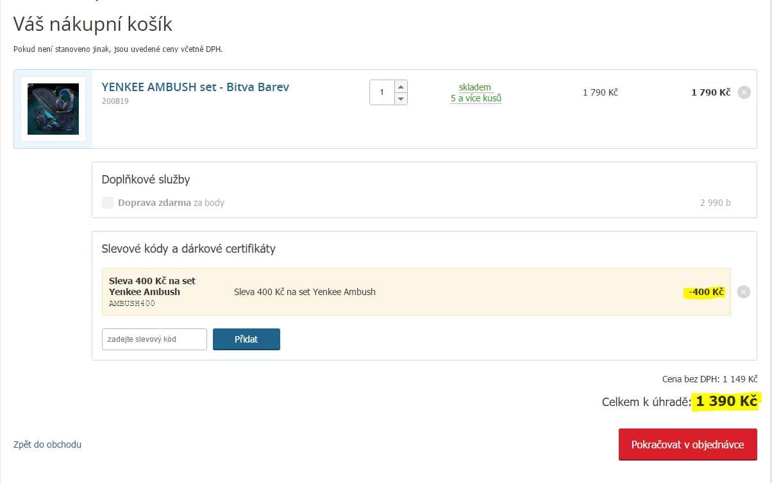
Task: Continue with 'Pokračovat v objednávce' button
Action: pos(687,445)
